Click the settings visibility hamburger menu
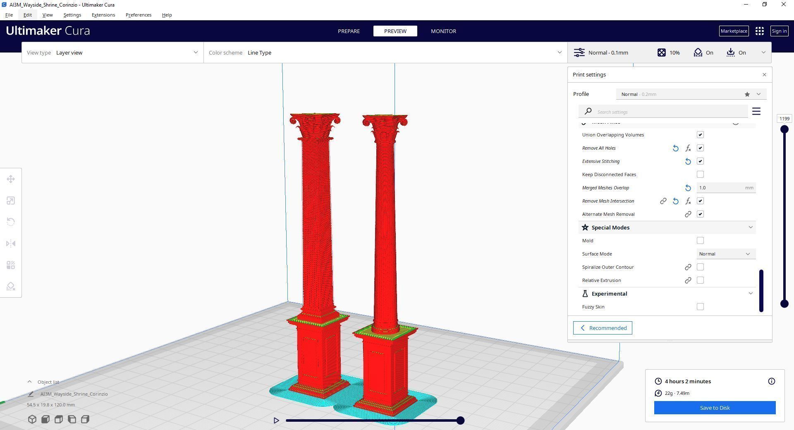 [756, 112]
